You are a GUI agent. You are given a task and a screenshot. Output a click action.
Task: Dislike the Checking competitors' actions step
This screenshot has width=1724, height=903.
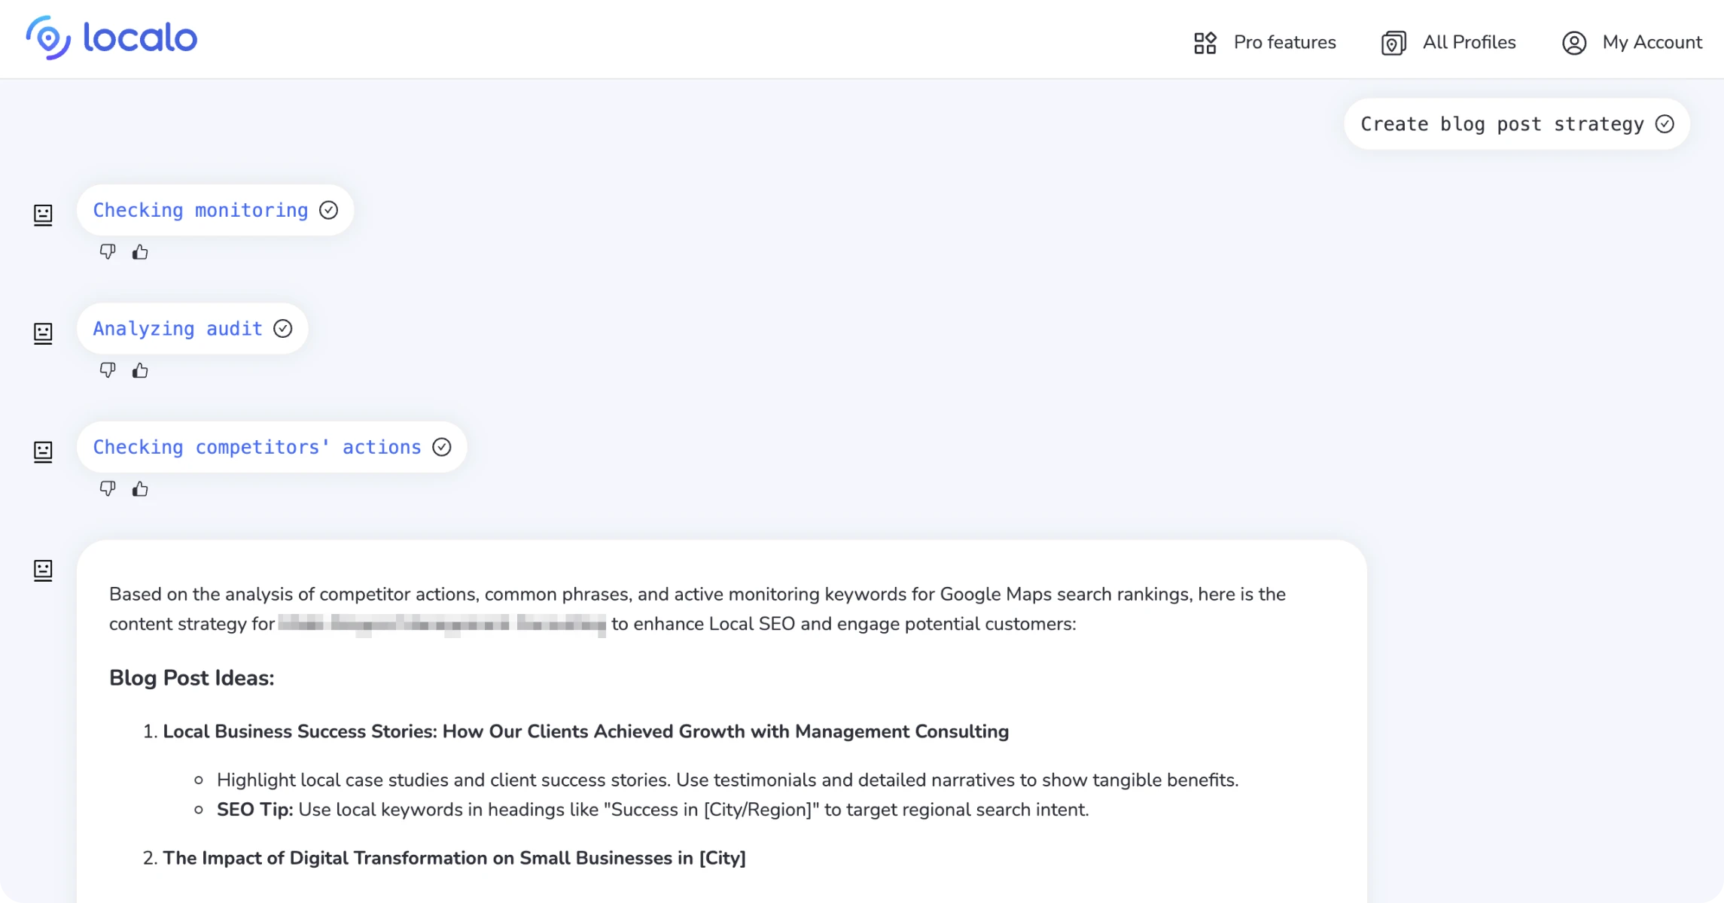click(108, 488)
